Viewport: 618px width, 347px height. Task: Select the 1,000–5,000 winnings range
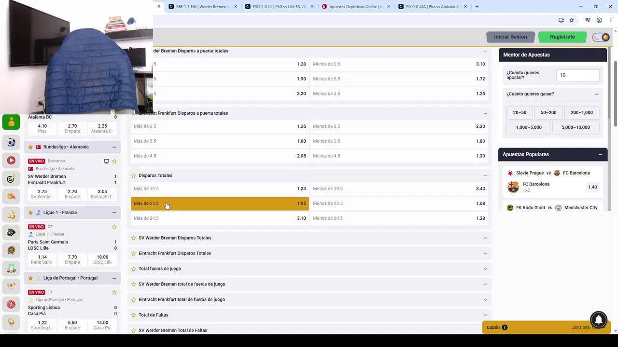(529, 127)
